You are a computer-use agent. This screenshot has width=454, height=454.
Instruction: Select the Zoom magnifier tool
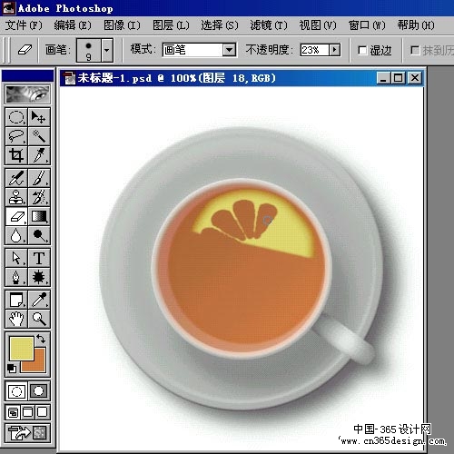click(x=39, y=319)
